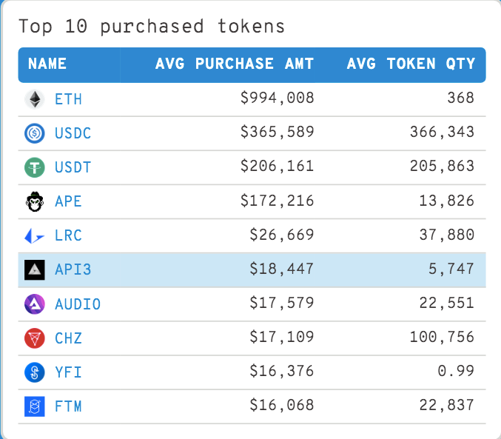The width and height of the screenshot is (501, 439).
Task: Open the USDC token link
Action: [x=73, y=133]
